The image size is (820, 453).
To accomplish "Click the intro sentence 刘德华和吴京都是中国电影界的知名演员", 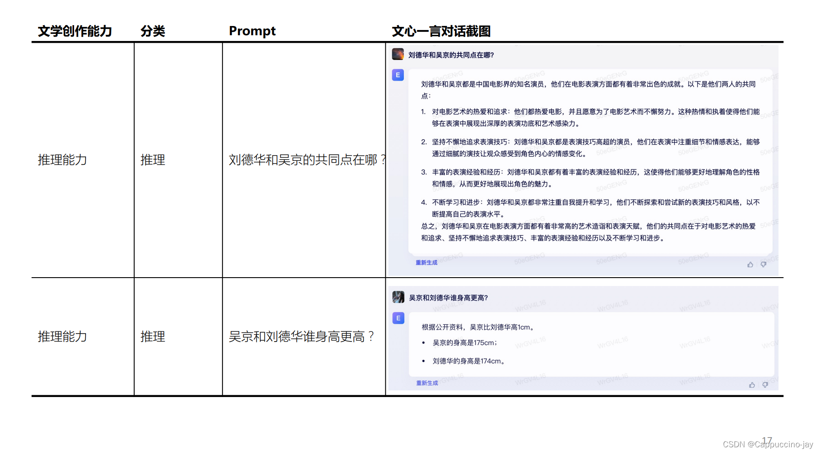I will pyautogui.click(x=588, y=90).
